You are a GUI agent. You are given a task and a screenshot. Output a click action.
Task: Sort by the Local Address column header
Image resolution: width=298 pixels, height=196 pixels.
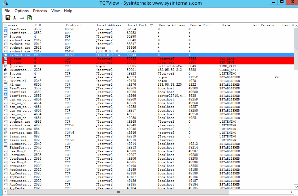(109, 25)
